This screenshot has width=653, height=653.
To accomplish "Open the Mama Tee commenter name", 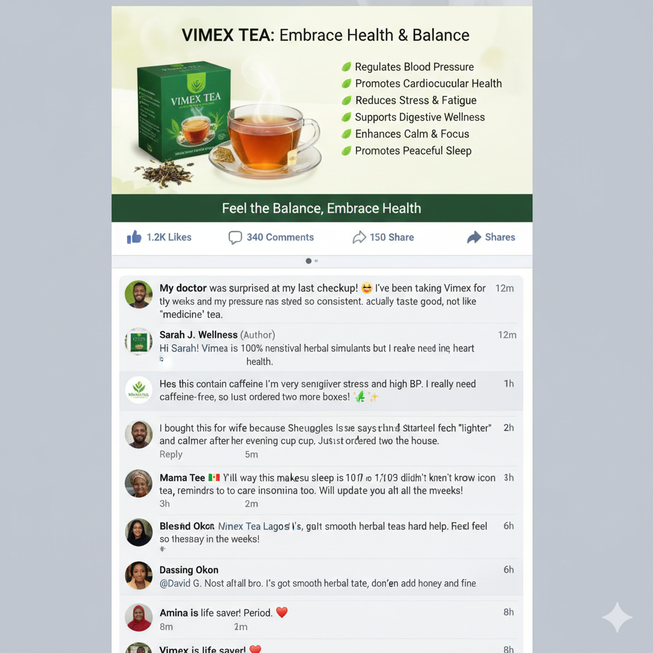I will [x=182, y=478].
